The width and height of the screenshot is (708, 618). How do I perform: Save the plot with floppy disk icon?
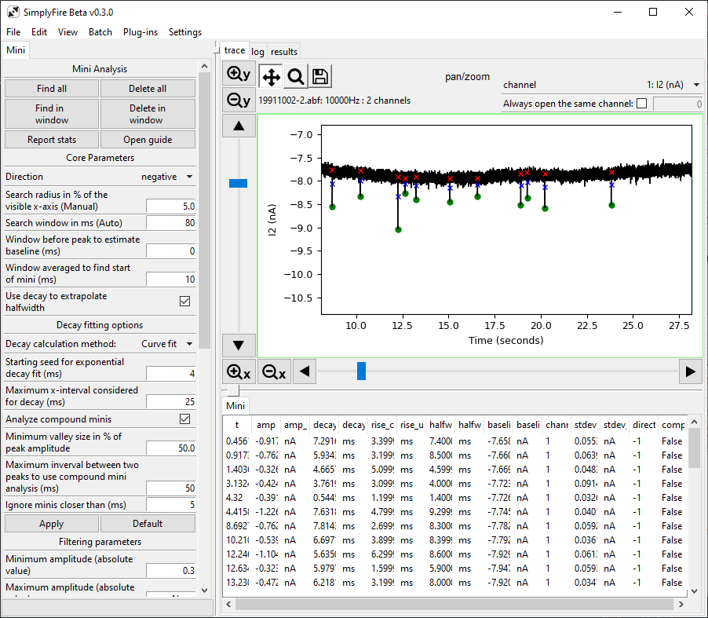(x=320, y=76)
